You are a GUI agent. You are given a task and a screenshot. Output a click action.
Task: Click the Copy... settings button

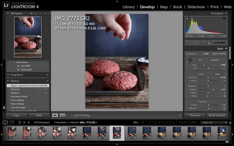pos(17,115)
